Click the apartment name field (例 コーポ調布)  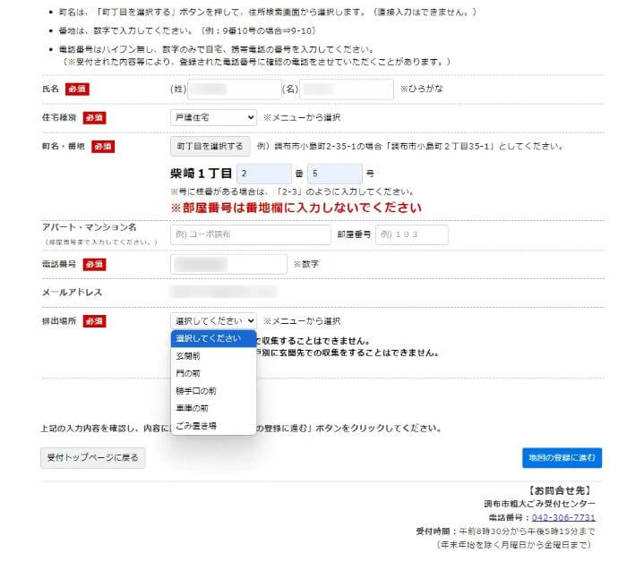click(x=251, y=234)
